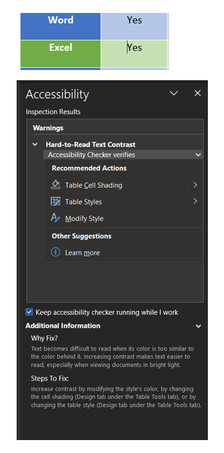This screenshot has width=224, height=453.
Task: Click the Warnings heading
Action: (x=48, y=128)
